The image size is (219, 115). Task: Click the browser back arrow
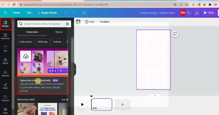(x=3, y=5)
